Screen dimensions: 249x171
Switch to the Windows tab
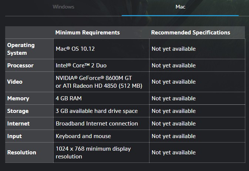coord(63,7)
